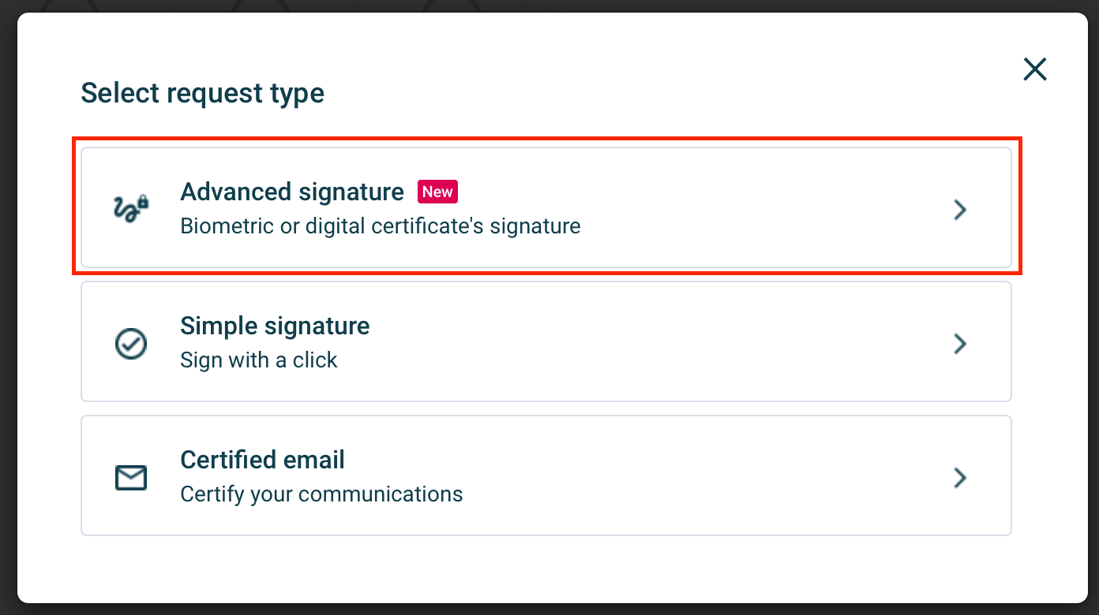Select the Simple signature title

pyautogui.click(x=275, y=326)
